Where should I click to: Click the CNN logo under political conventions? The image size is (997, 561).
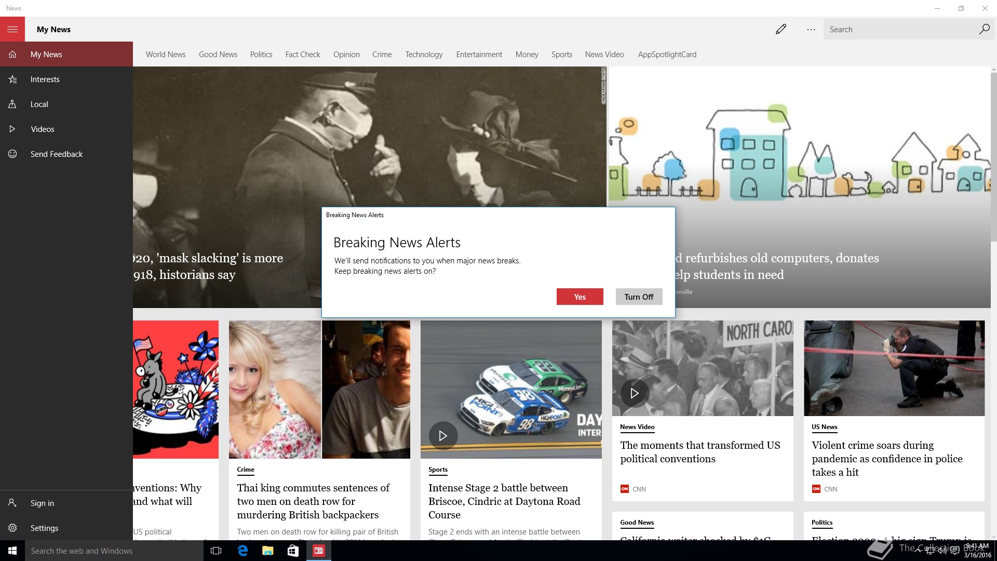tap(625, 489)
